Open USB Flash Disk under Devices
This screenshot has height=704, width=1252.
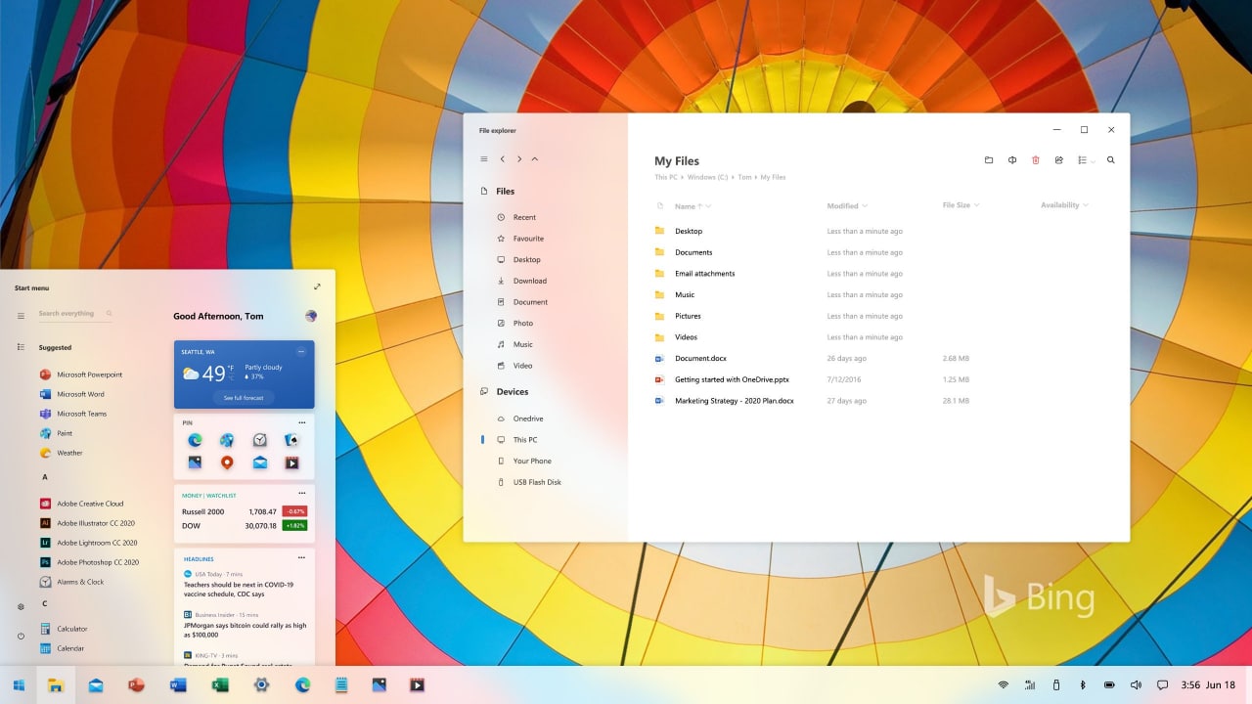(529, 482)
